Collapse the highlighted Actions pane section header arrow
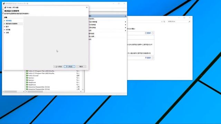The height and width of the screenshot is (124, 221). coord(125,16)
